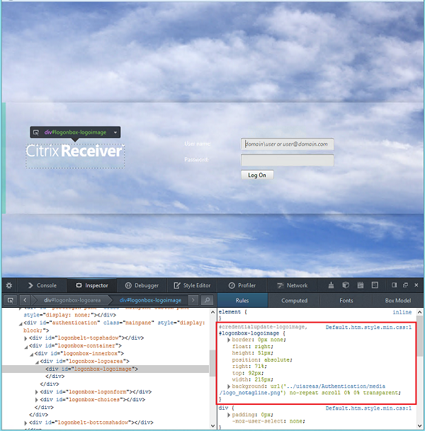The width and height of the screenshot is (425, 431).
Task: Open the Debugger tab
Action: (x=141, y=285)
